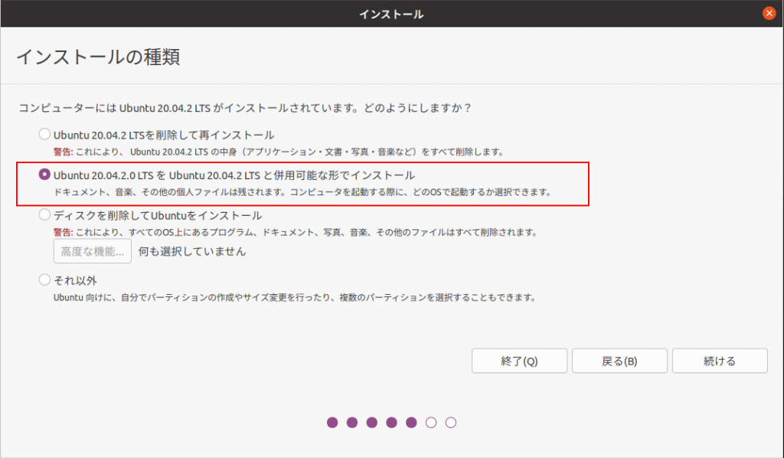The height and width of the screenshot is (458, 784).
Task: Choose the ディスクを削除してUbuntuをインストール radio button
Action: click(x=44, y=215)
